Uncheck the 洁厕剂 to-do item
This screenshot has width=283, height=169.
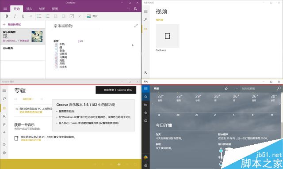pos(56,54)
